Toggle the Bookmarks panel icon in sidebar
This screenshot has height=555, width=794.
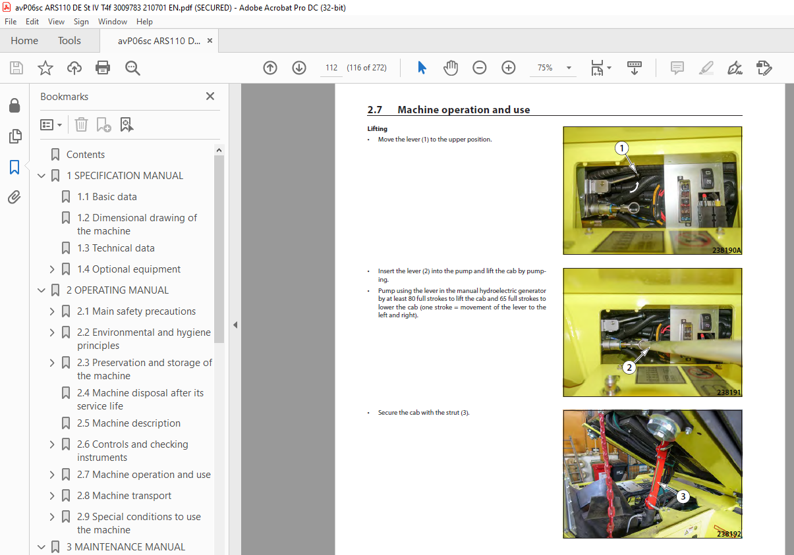point(14,167)
